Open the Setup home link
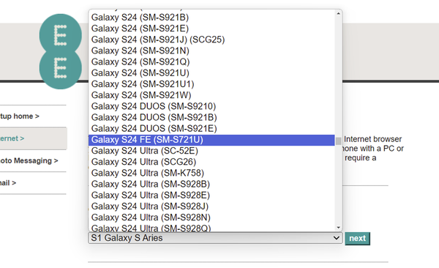The image size is (439, 268). pos(20,116)
